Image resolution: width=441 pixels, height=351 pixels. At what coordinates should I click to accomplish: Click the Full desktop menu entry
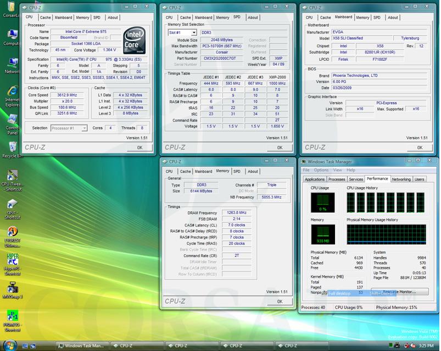[340, 293]
